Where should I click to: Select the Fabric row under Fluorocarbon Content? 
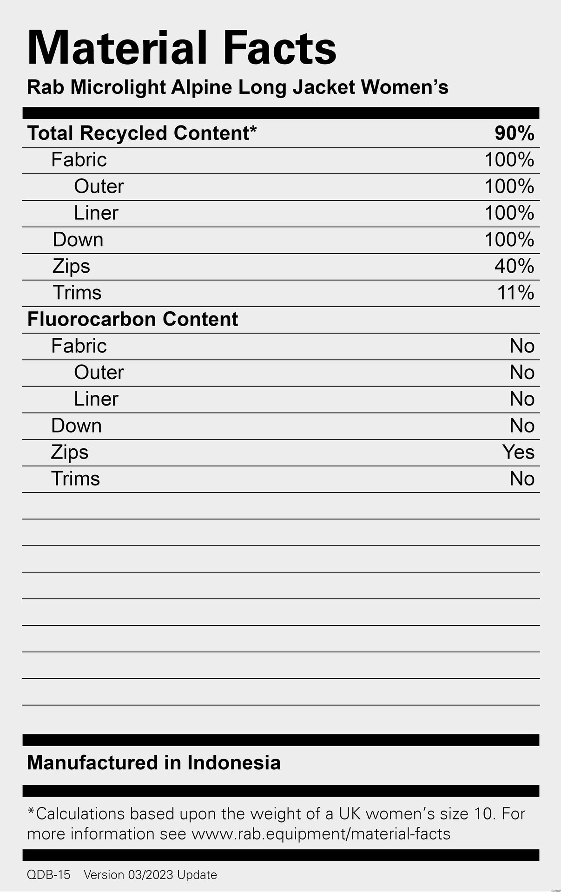(x=281, y=347)
